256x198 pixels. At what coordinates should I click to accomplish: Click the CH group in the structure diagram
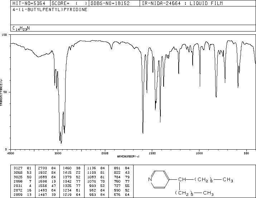click(182, 179)
